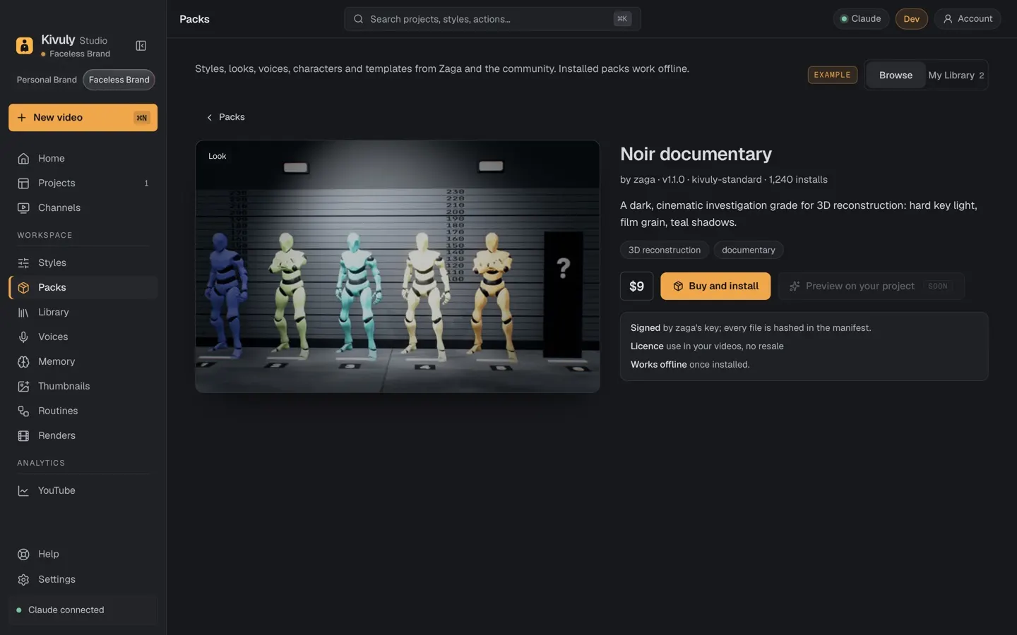Click the YouTube analytics chart icon
This screenshot has height=635, width=1017.
pos(23,490)
